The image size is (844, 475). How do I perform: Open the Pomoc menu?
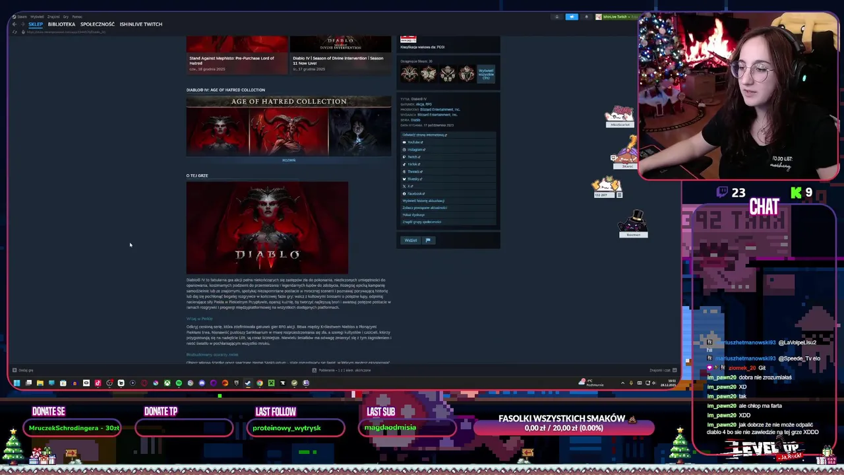pos(77,16)
